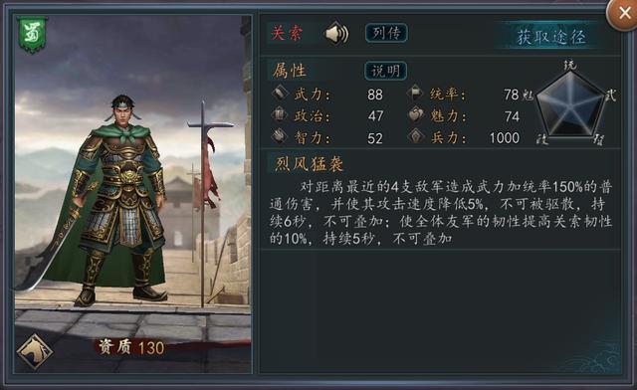Click the 统率 flag attribute icon
The image size is (637, 390).
click(x=416, y=94)
